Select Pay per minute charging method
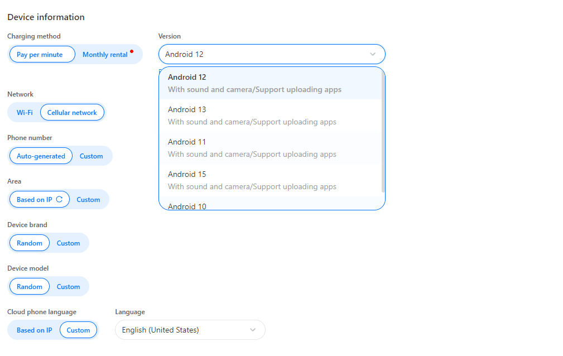The height and width of the screenshot is (356, 563). [41, 54]
